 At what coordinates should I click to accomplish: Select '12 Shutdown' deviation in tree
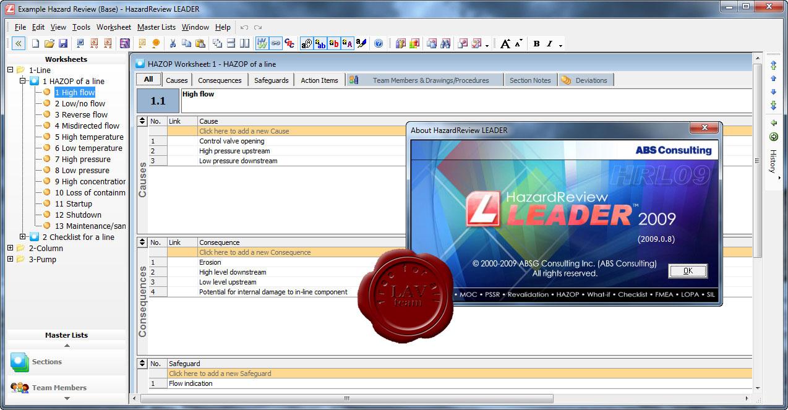point(78,215)
